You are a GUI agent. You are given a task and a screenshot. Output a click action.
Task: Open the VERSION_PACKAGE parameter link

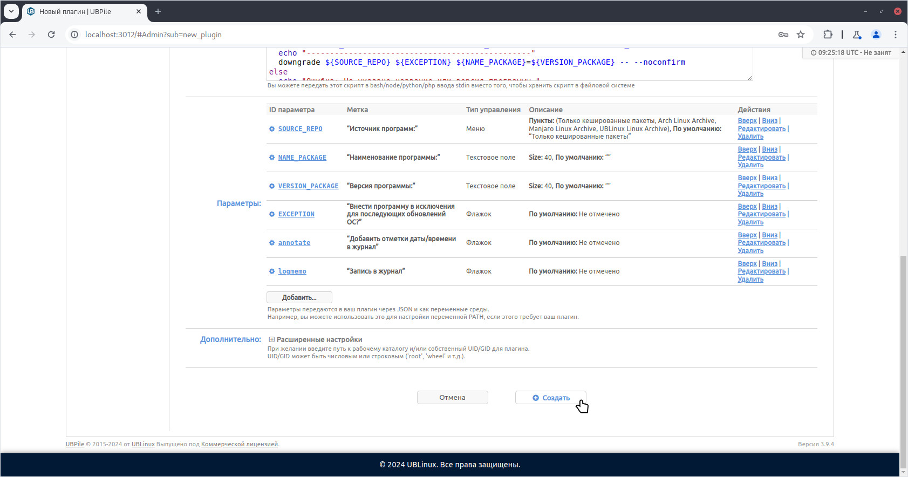(x=308, y=186)
